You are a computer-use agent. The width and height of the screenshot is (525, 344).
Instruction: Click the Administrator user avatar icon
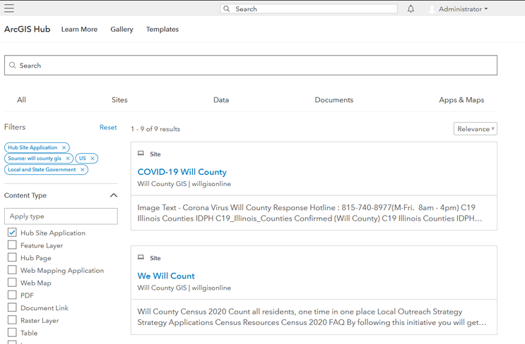[432, 9]
